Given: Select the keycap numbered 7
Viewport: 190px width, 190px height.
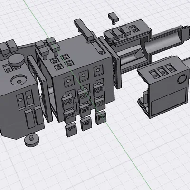Looking at the screenshot, I should [101, 118].
